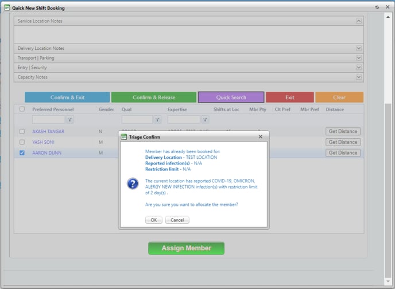The width and height of the screenshot is (395, 289).
Task: Click the Expertise column filter icon
Action: tap(205, 120)
